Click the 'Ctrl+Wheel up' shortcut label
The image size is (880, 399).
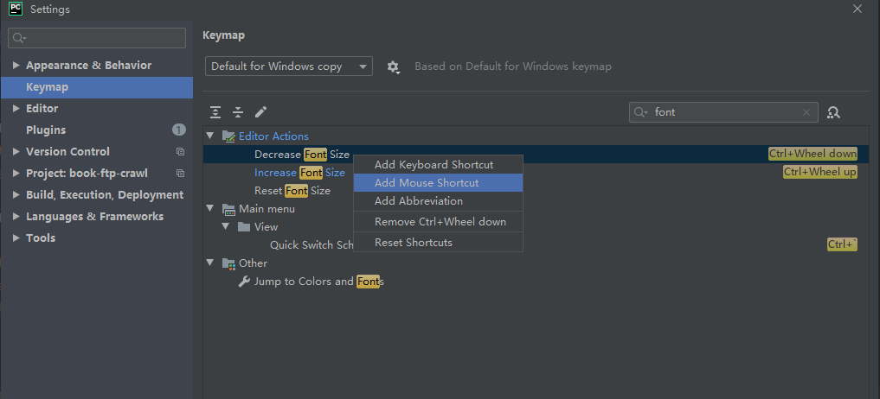click(x=820, y=172)
